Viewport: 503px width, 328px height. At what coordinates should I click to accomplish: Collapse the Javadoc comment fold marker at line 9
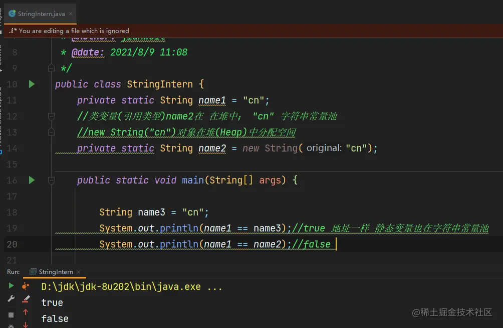pos(51,68)
